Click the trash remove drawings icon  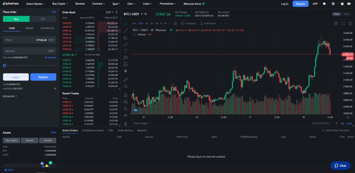click(x=125, y=124)
